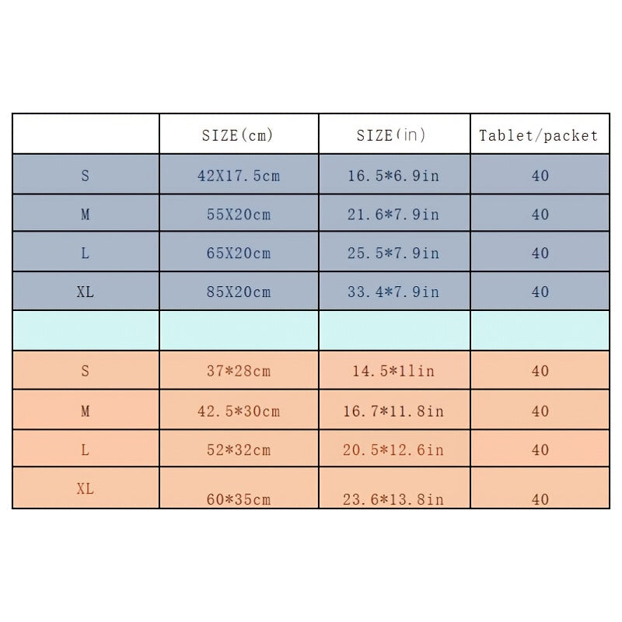The image size is (622, 622).
Task: Click the Tablet/packet column header
Action: tap(539, 136)
